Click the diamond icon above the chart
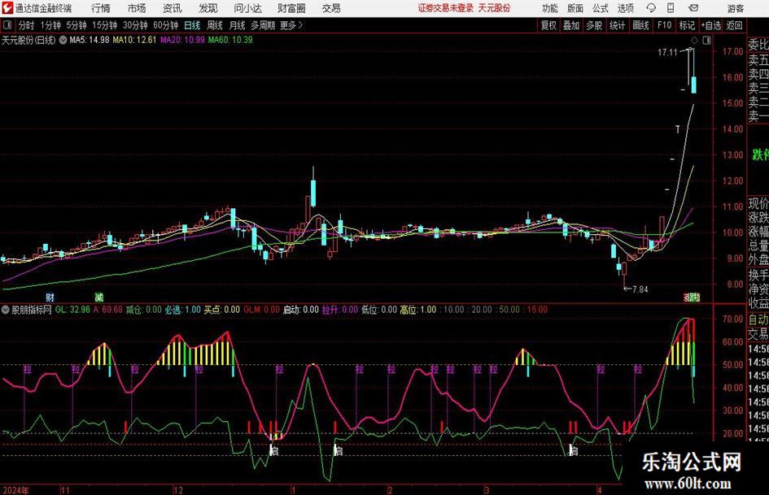This screenshot has width=769, height=495. coord(694,40)
